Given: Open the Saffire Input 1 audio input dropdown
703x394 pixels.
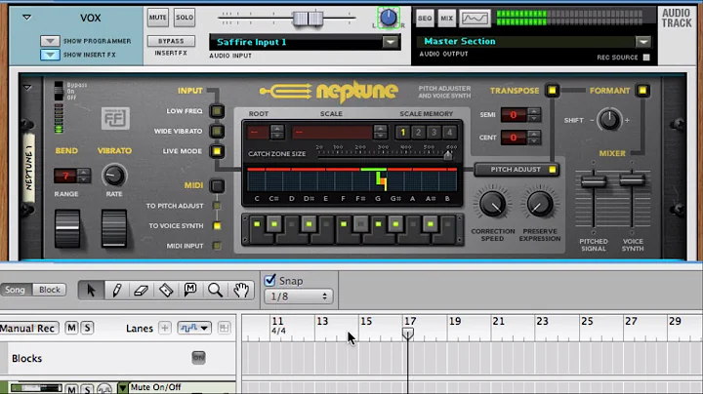Looking at the screenshot, I should [x=391, y=42].
